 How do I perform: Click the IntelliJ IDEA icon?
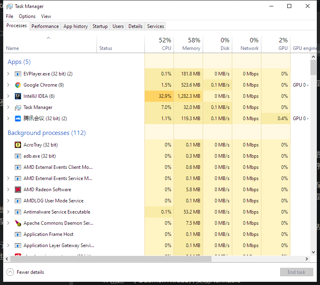(18, 96)
